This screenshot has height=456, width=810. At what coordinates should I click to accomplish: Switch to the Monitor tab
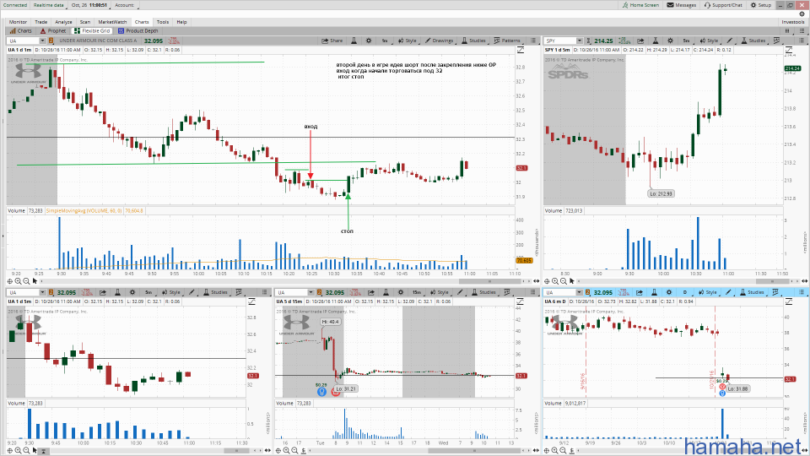[18, 22]
